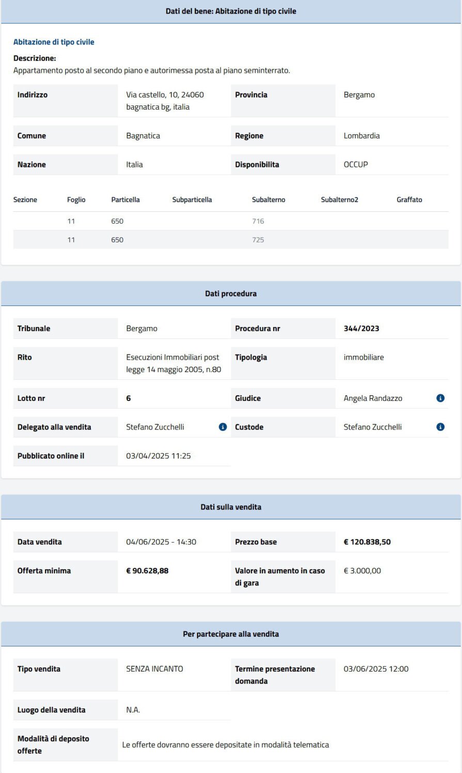The height and width of the screenshot is (773, 462).
Task: Click the 'Subalterno2' column header
Action: click(340, 200)
